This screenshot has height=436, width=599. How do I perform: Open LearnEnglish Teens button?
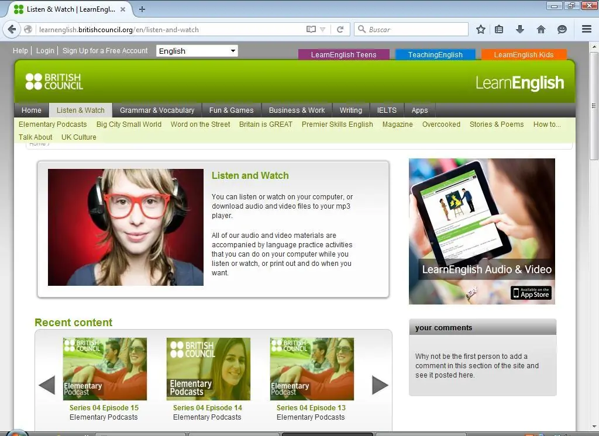click(343, 54)
